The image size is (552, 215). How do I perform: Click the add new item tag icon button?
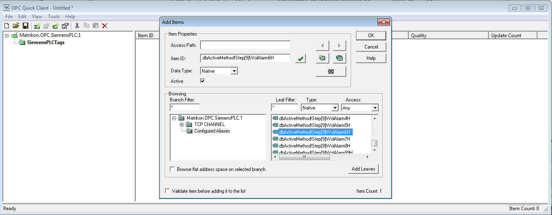(x=322, y=58)
